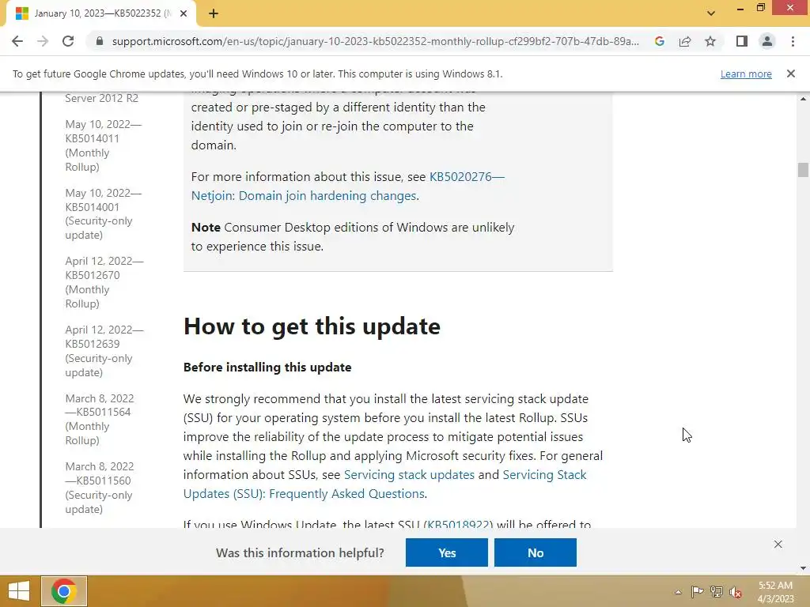Viewport: 810px width, 607px height.
Task: Open the SSU Frequently Asked Questions link
Action: click(385, 484)
